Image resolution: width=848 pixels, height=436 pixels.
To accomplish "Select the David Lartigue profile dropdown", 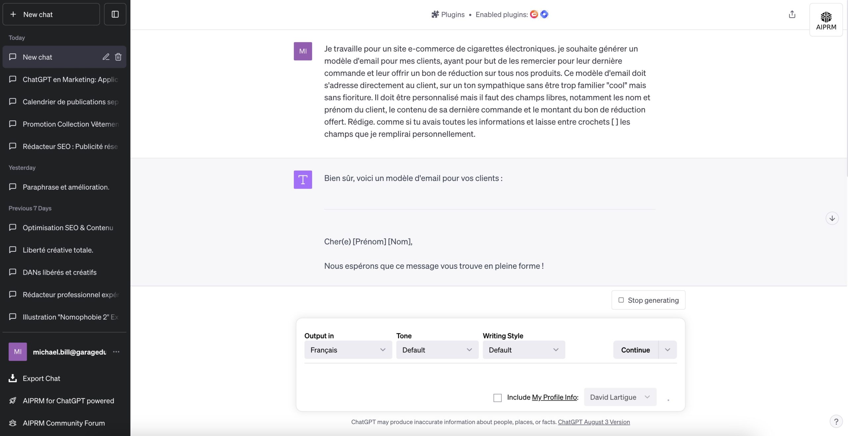I will (x=620, y=397).
